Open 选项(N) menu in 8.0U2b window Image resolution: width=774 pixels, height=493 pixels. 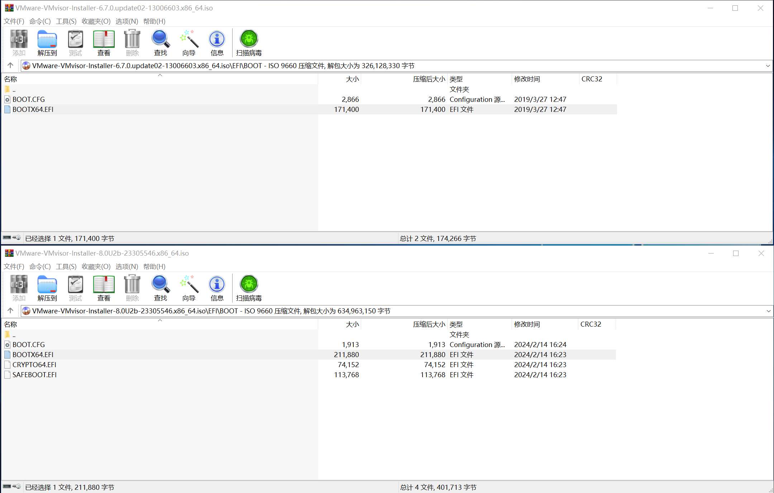coord(127,266)
